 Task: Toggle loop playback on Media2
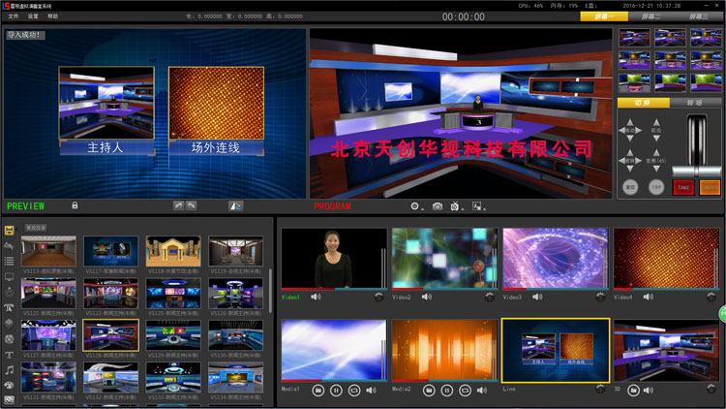pyautogui.click(x=464, y=390)
